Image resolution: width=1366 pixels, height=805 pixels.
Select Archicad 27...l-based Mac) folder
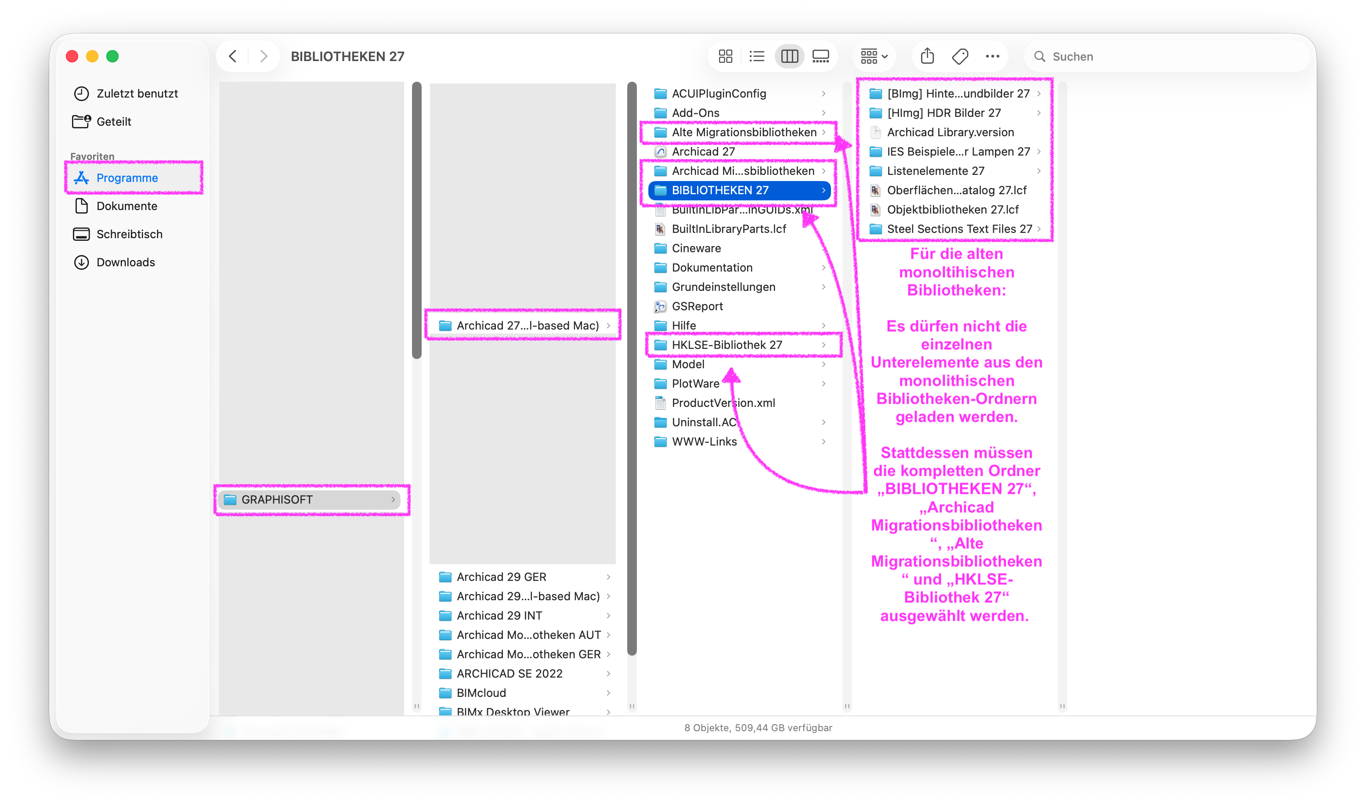pyautogui.click(x=524, y=326)
